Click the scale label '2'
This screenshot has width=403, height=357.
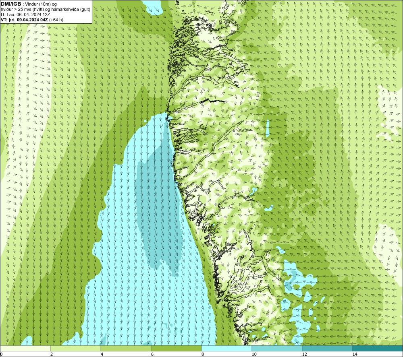(52, 354)
